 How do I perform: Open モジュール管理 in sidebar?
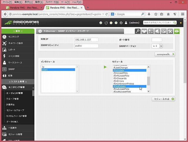point(18,134)
